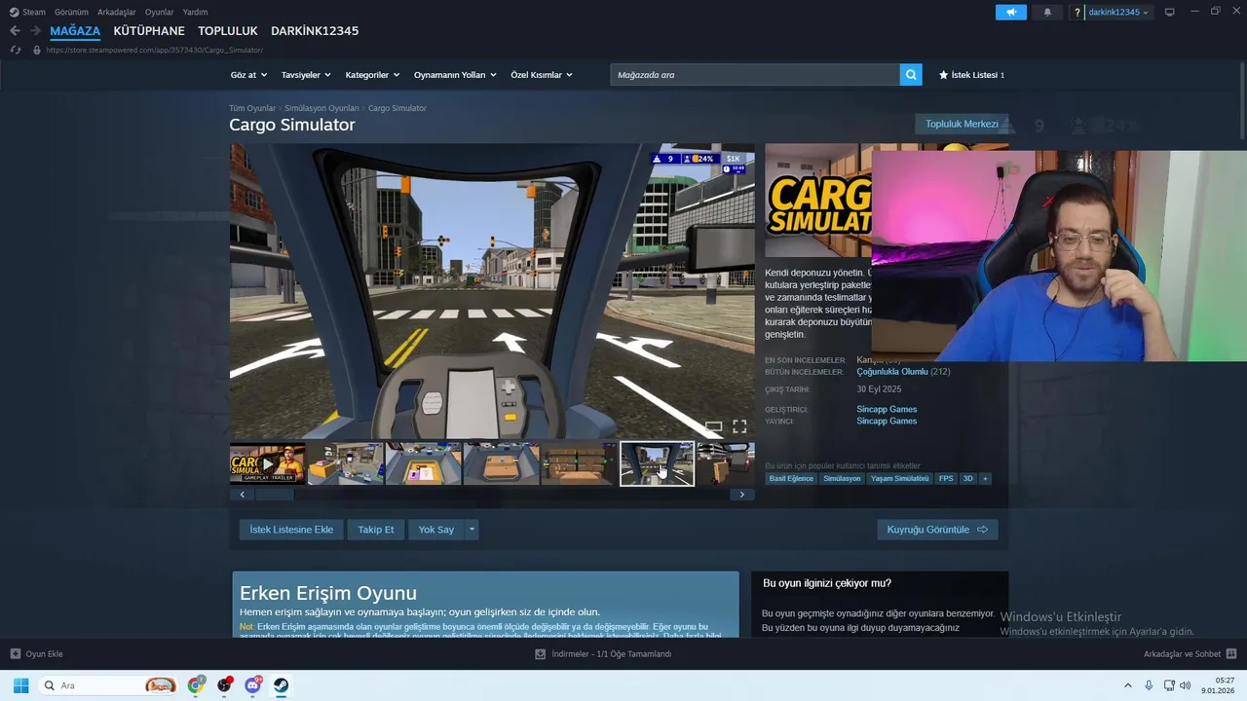Click the Yok Say button
The height and width of the screenshot is (701, 1247).
click(436, 530)
